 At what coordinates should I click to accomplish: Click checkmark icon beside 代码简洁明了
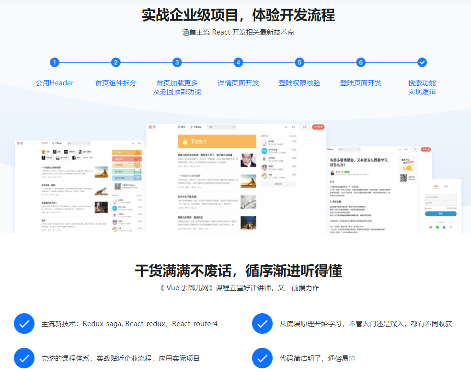262,358
